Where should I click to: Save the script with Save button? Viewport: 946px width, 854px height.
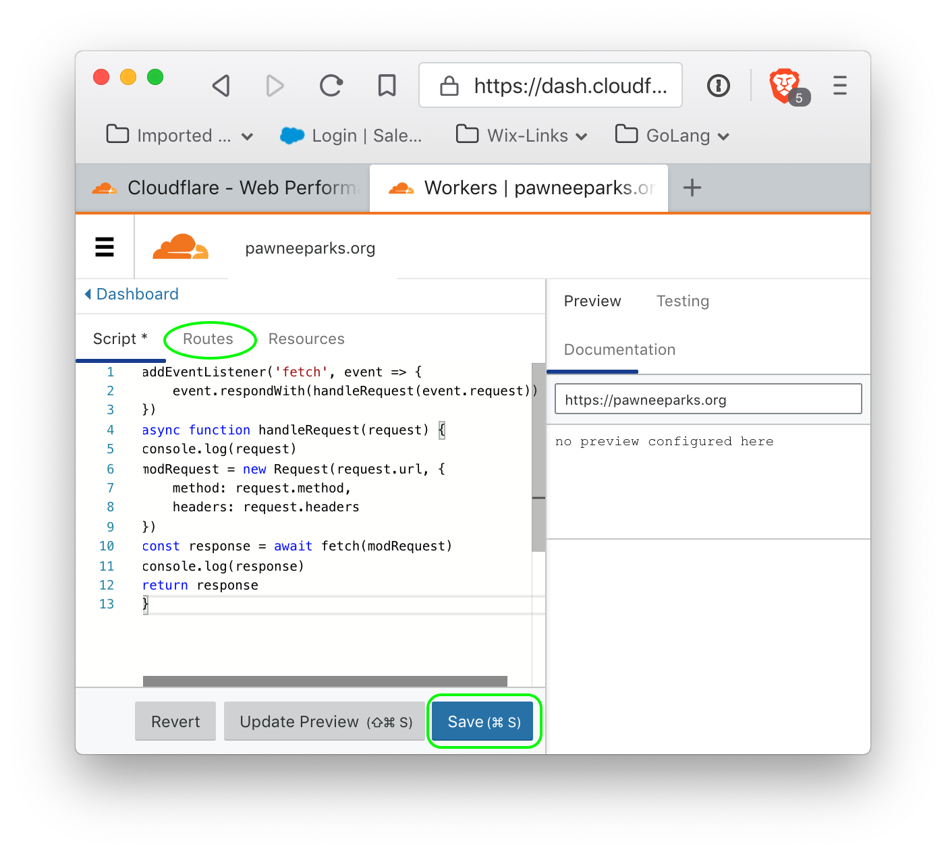click(483, 721)
